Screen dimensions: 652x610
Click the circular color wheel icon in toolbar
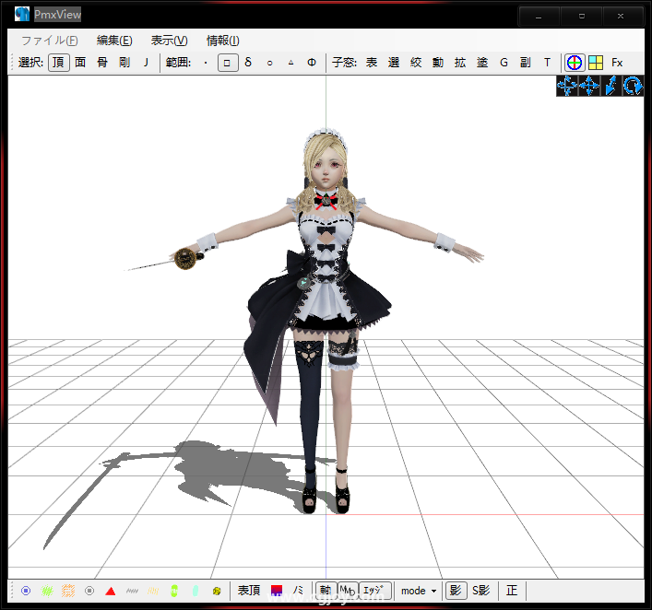point(574,63)
